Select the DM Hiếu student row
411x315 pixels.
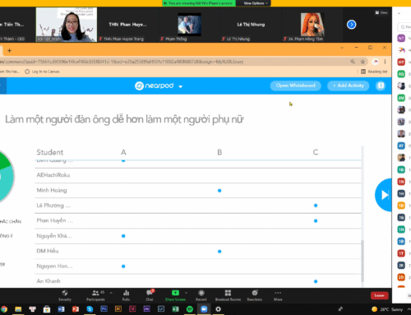[x=198, y=251]
